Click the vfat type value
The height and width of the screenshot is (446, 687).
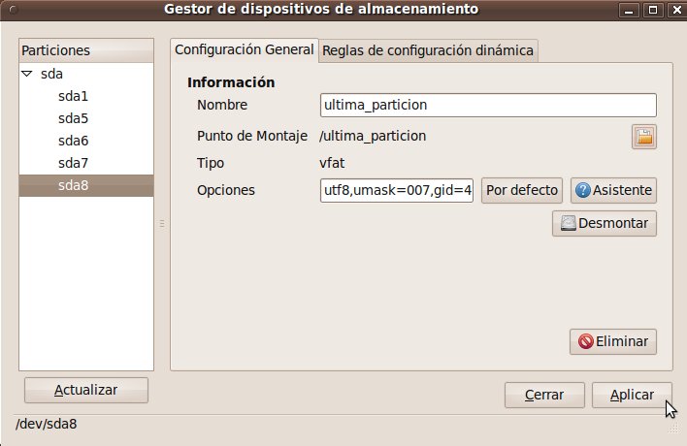tap(332, 163)
